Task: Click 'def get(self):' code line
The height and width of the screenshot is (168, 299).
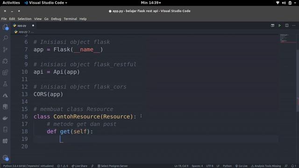Action: (x=70, y=132)
